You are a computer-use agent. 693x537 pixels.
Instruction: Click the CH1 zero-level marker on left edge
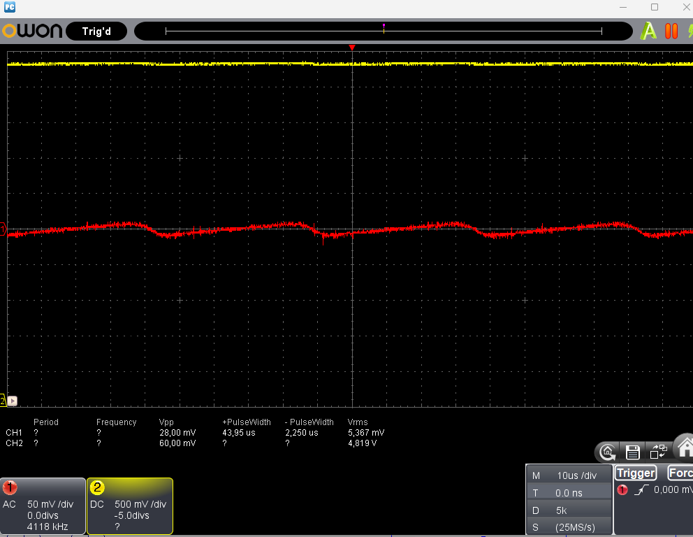pos(3,229)
